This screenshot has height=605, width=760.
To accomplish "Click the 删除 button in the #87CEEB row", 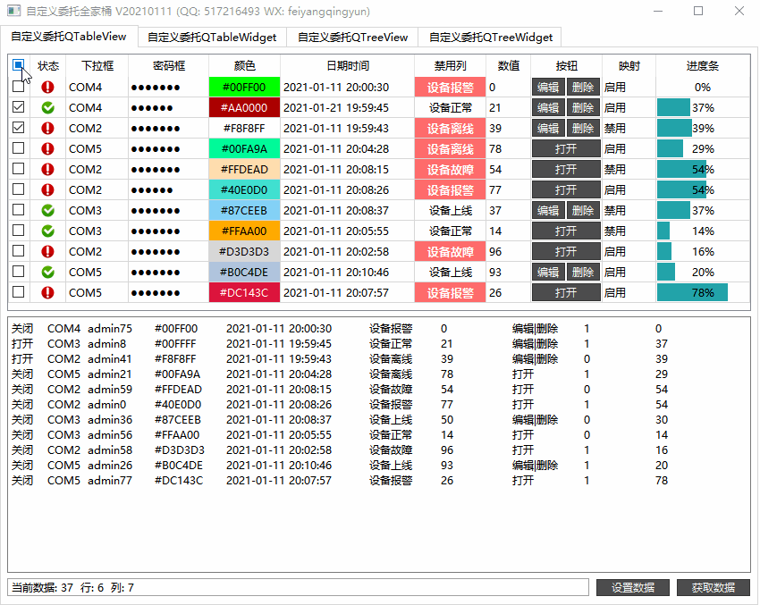I will pos(583,211).
